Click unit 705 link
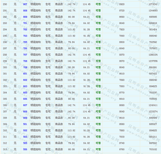Viewport: 161px width, 154px height. pos(25,42)
